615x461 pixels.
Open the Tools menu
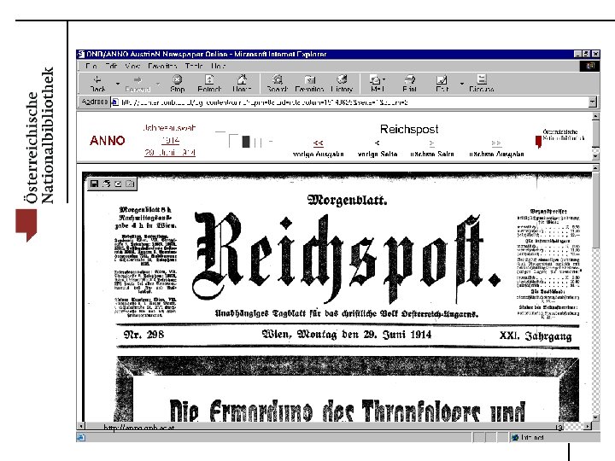194,66
